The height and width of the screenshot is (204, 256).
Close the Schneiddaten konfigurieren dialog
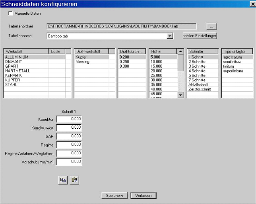(252, 4)
